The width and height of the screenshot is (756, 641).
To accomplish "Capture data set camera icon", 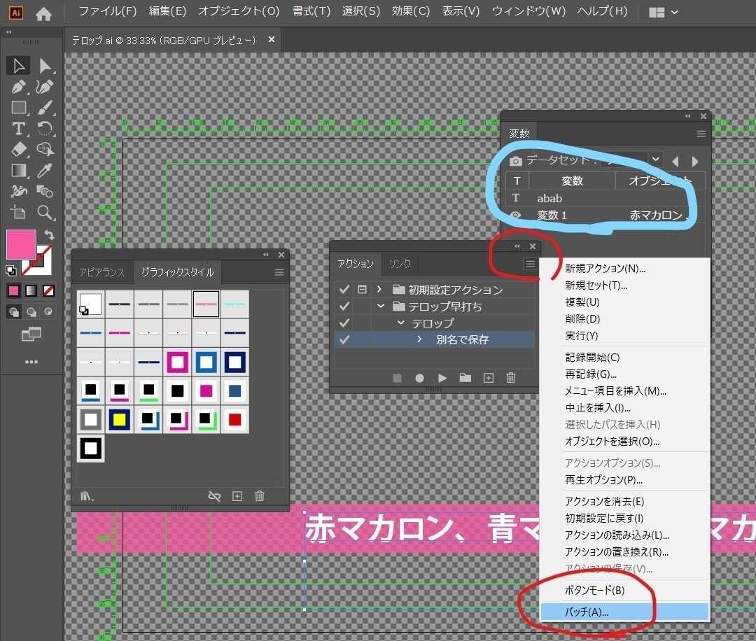I will coord(515,161).
